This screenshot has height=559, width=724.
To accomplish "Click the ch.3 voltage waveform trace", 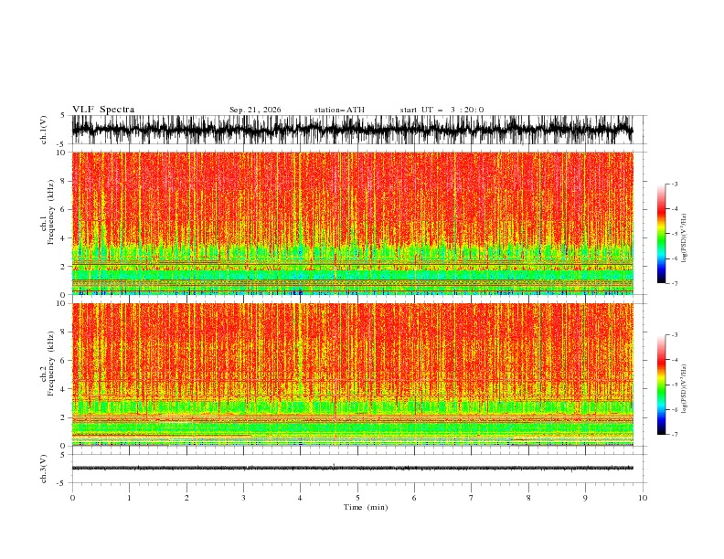I will (352, 468).
